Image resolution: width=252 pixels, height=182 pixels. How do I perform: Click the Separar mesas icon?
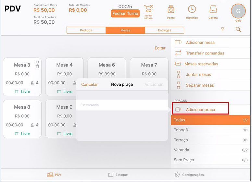pyautogui.click(x=178, y=85)
